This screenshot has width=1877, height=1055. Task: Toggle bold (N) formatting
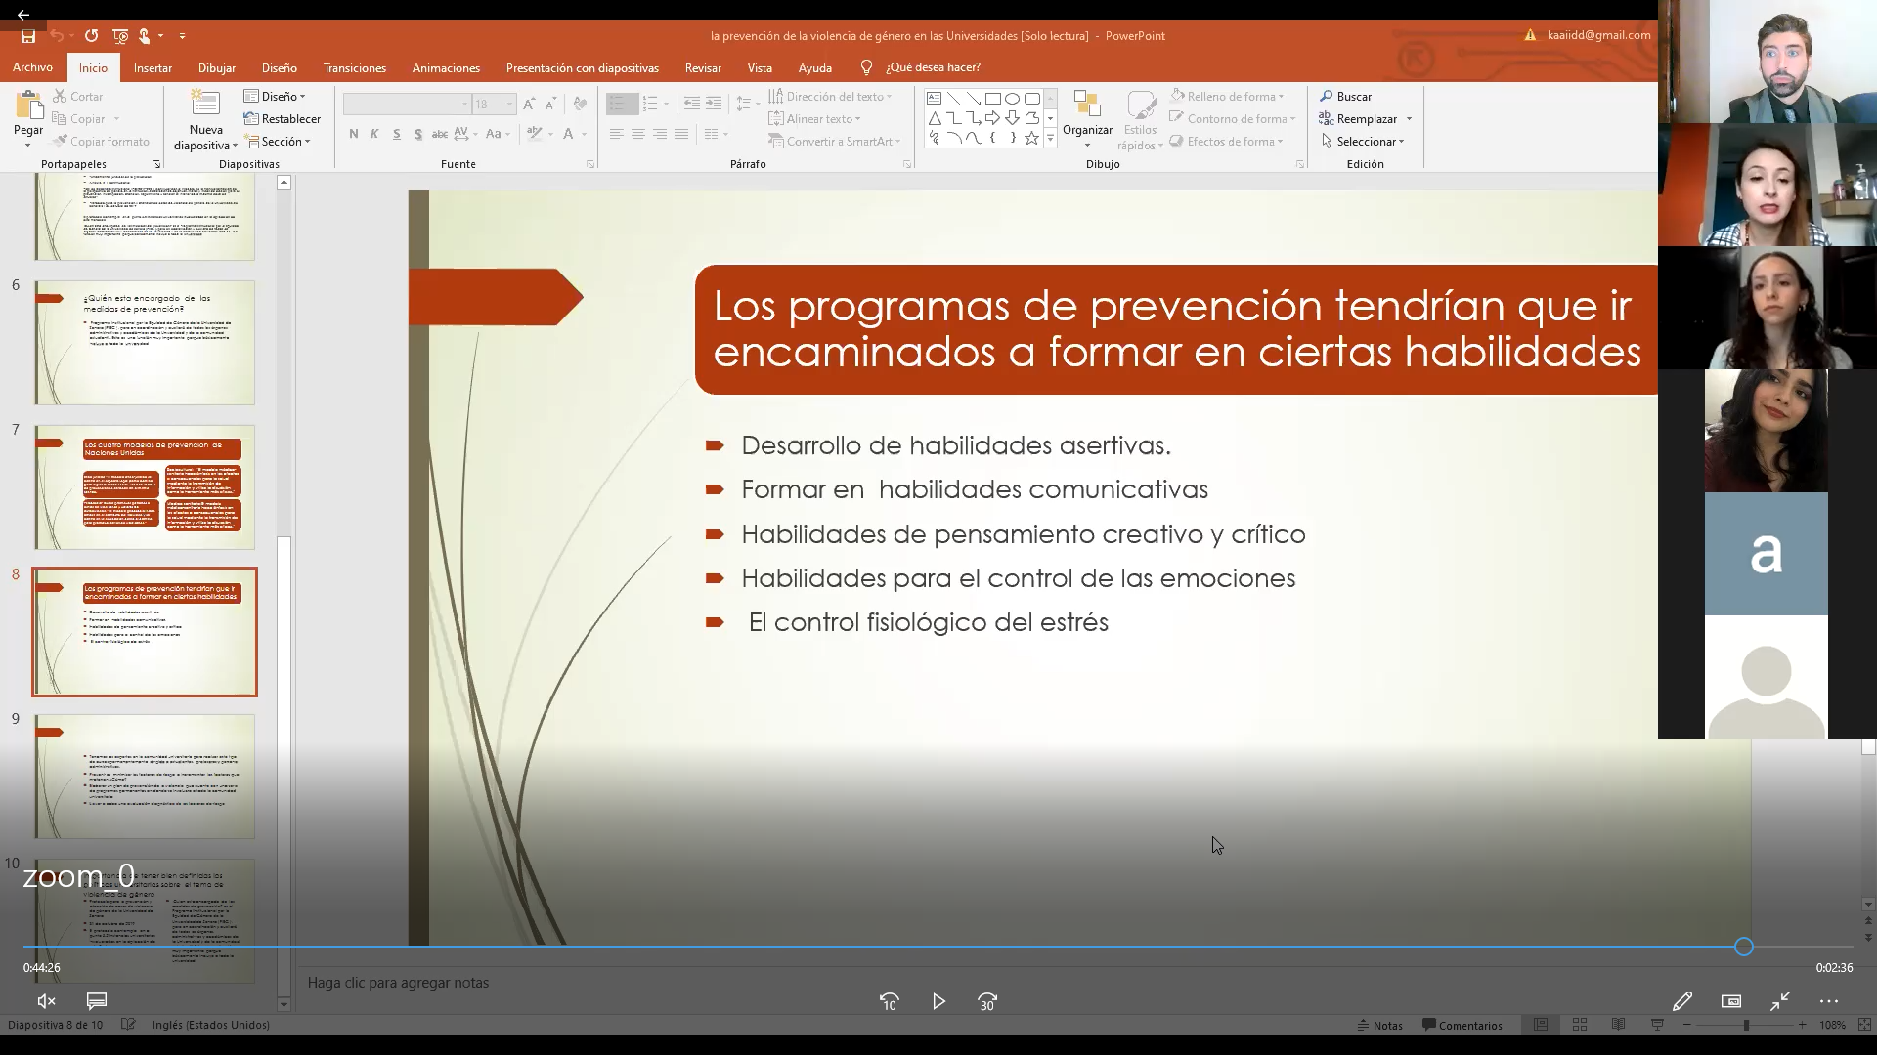(x=353, y=134)
